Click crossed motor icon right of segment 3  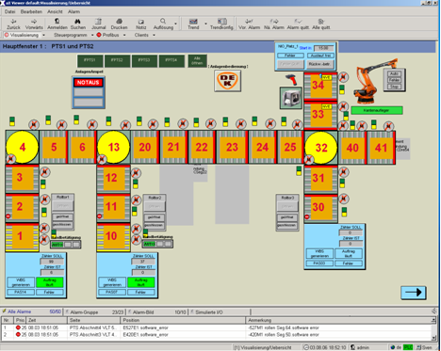point(45,172)
